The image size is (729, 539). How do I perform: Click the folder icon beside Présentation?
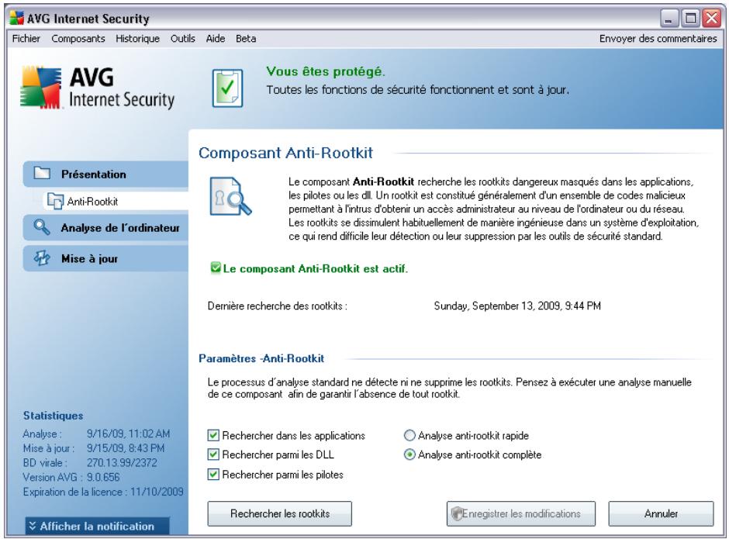coord(42,174)
